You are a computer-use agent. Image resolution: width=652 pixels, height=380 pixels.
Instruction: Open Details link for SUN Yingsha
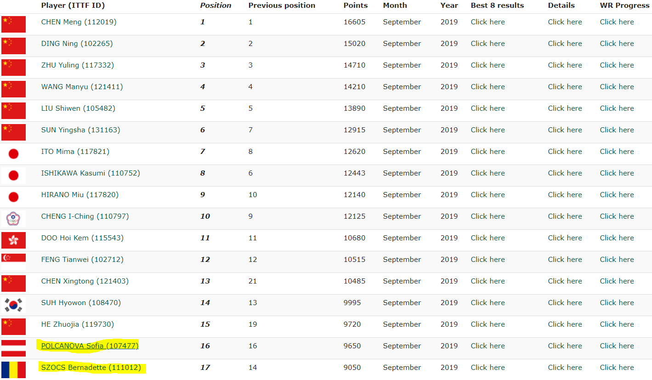pos(565,130)
